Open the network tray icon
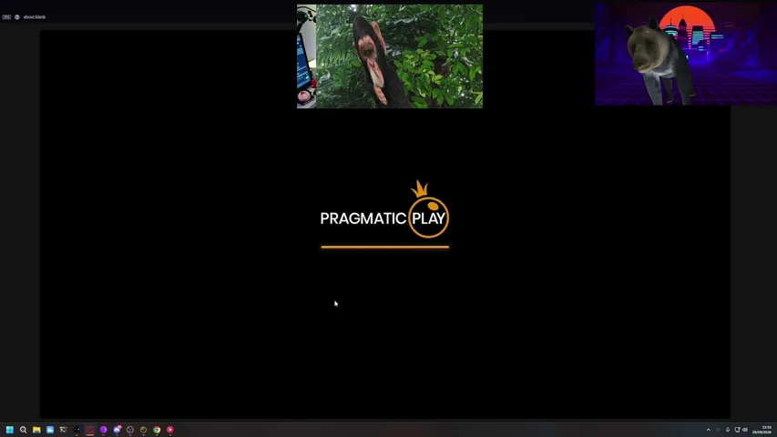This screenshot has width=777, height=437. point(737,430)
